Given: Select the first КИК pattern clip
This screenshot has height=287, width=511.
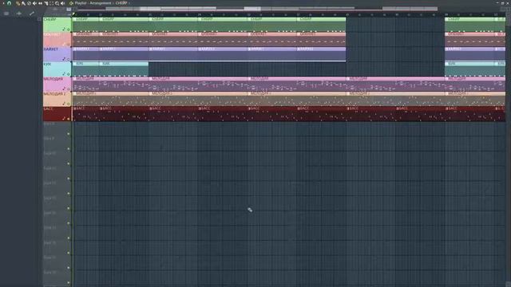Looking at the screenshot, I should (85, 69).
